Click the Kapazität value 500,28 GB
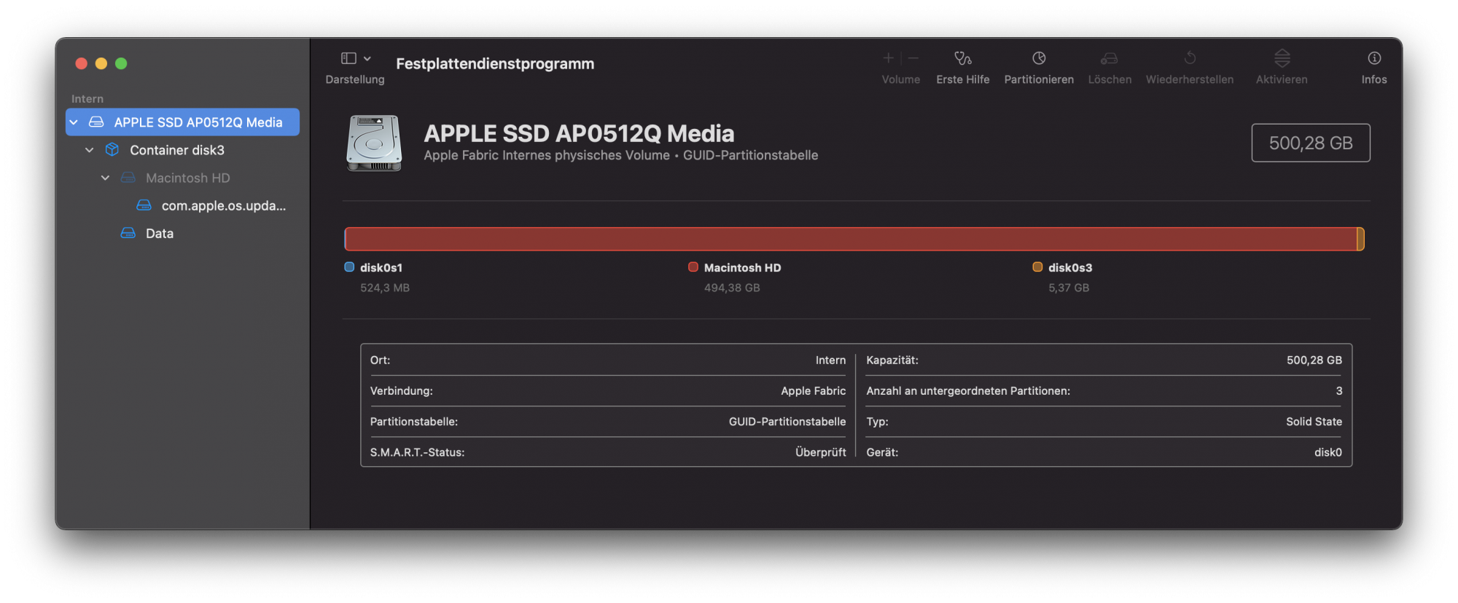The image size is (1458, 603). tap(1314, 360)
